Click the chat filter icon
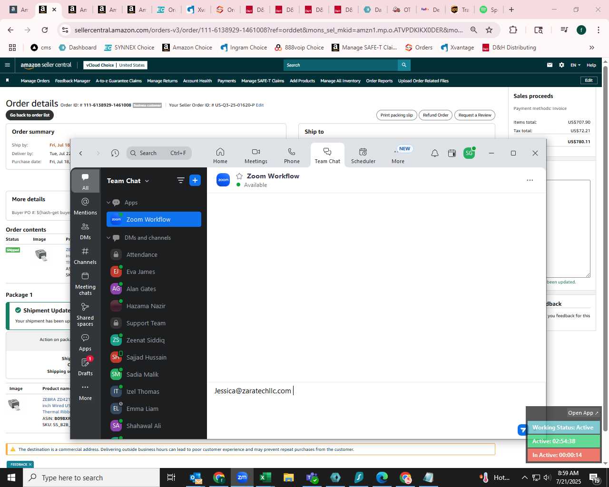 pyautogui.click(x=181, y=180)
